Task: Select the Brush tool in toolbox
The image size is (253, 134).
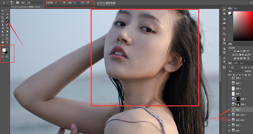Action: point(7,21)
